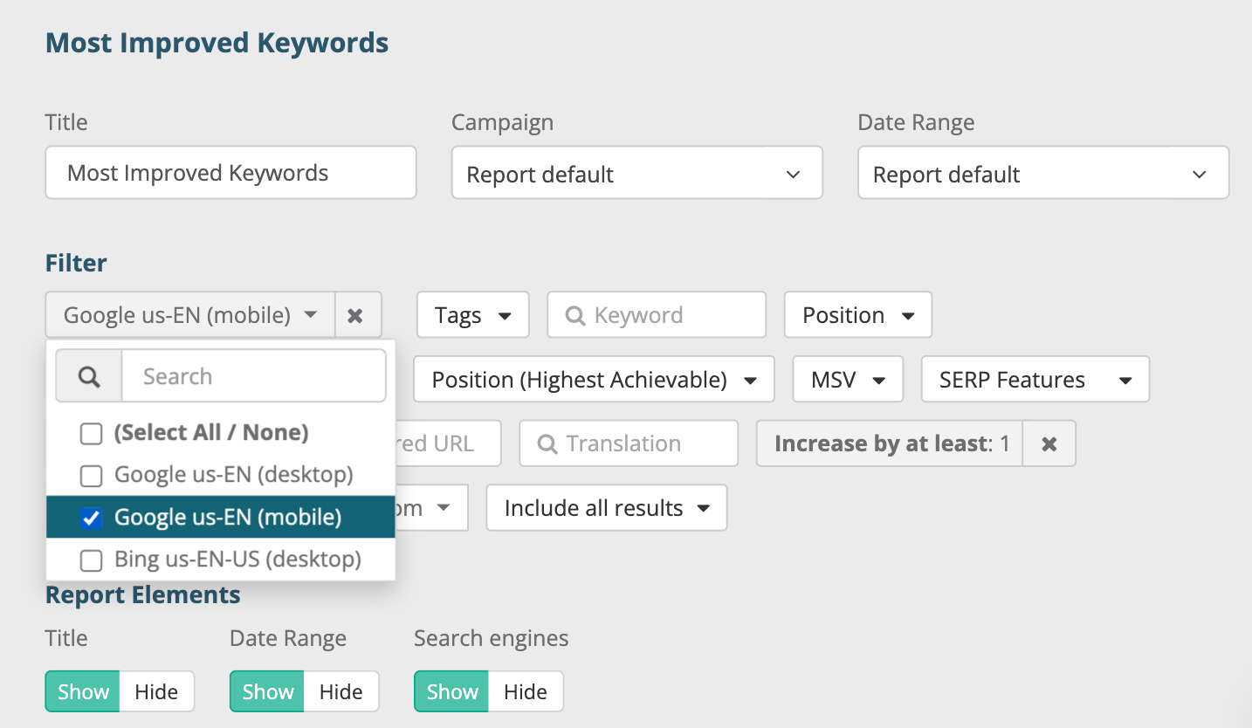
Task: Open the Position filter dropdown
Action: coord(857,315)
